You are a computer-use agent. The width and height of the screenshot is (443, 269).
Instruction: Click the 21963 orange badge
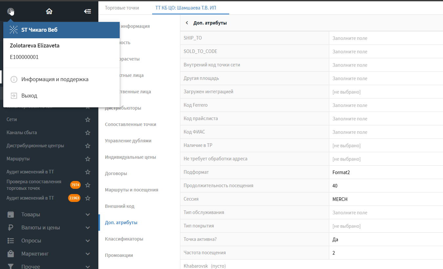[74, 198]
